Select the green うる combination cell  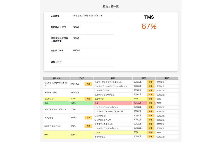[x=57, y=103]
